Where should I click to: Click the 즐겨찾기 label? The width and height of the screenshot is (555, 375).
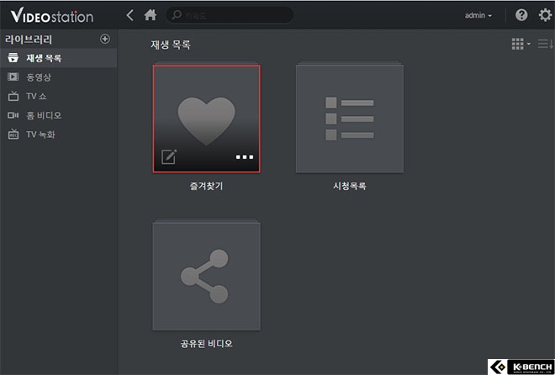206,186
